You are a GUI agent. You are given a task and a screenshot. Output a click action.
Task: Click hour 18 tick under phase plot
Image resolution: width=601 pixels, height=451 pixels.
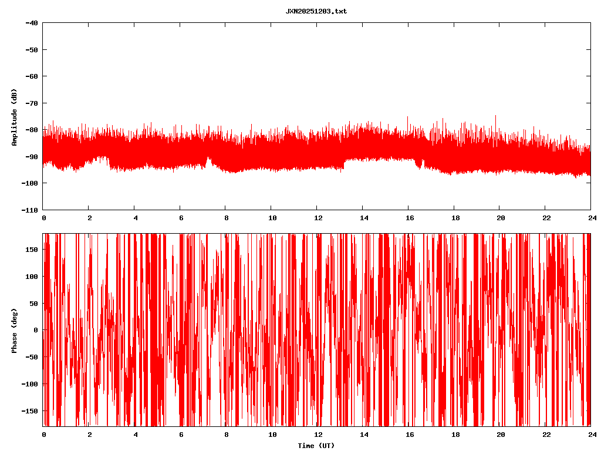click(x=454, y=435)
